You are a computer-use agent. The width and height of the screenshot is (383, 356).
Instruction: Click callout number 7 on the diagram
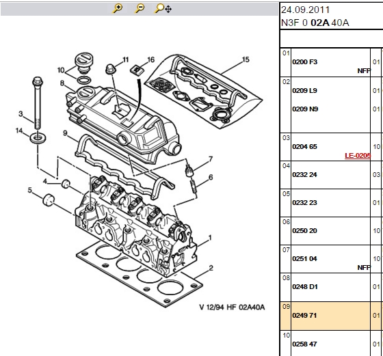point(211,159)
